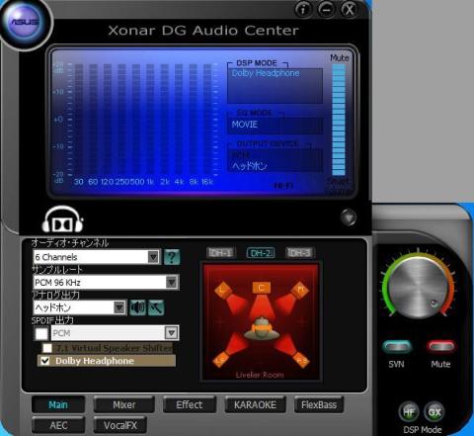474x436 pixels.
Task: Click the right surround (RS) speaker icon
Action: pyautogui.click(x=301, y=360)
